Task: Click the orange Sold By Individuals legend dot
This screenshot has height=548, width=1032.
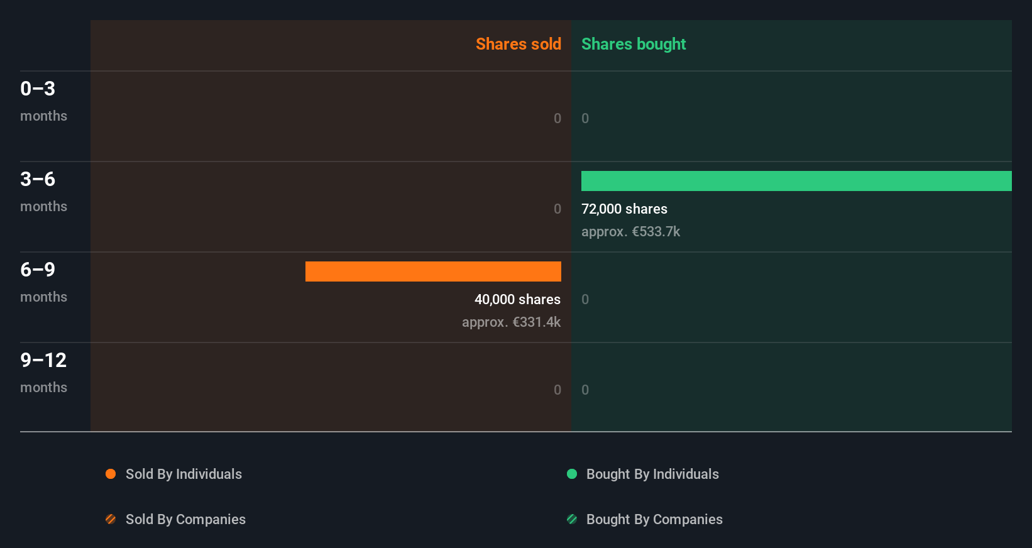Action: point(111,474)
